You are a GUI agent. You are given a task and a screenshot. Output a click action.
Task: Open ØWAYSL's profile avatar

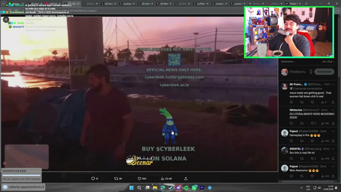coord(285,151)
